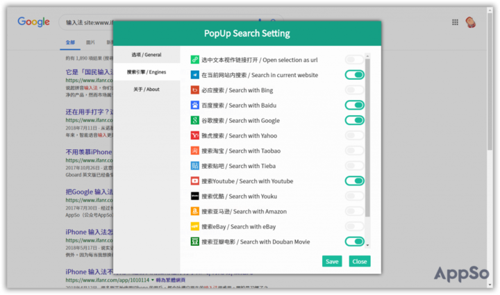The width and height of the screenshot is (500, 295).
Task: Click the Search with Amazon label
Action: point(244,212)
